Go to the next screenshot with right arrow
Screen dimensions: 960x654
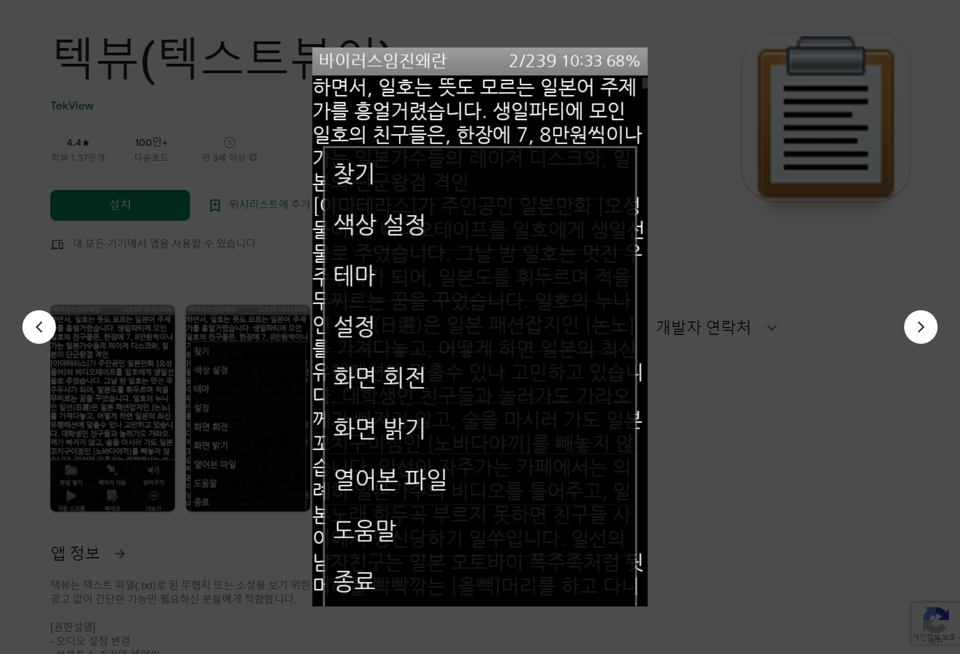click(920, 327)
